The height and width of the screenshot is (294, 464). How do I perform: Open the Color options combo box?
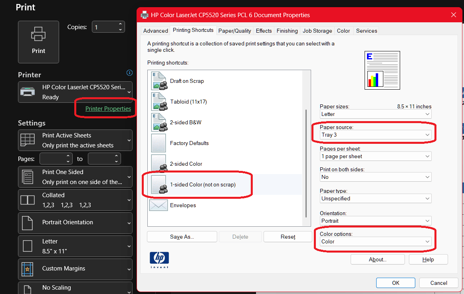pyautogui.click(x=375, y=241)
